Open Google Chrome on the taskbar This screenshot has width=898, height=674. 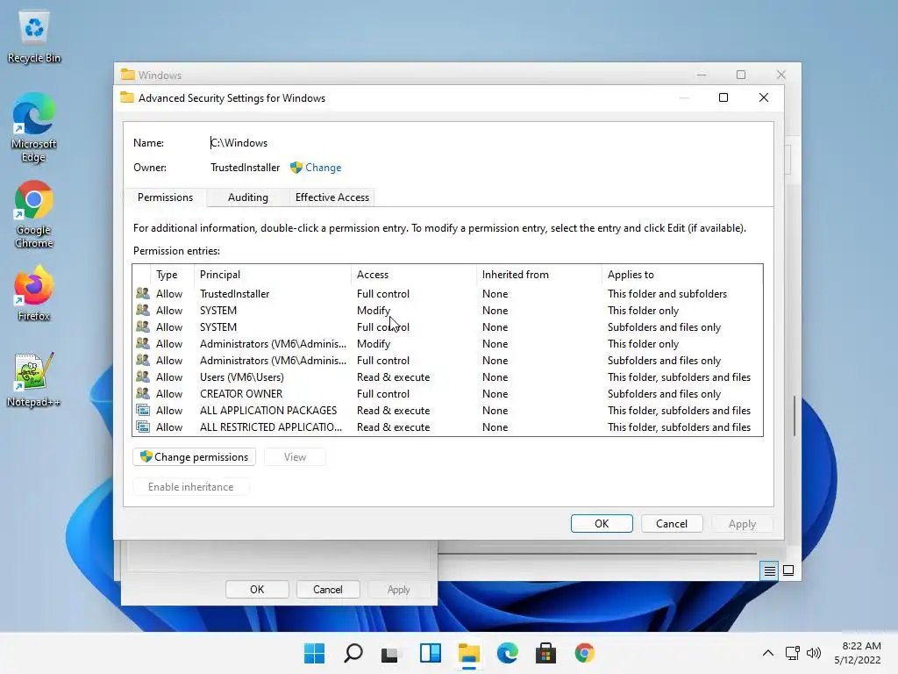(x=585, y=653)
